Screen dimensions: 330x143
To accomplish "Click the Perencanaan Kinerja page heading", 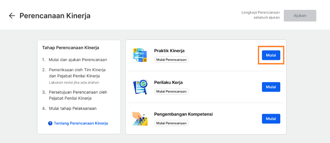I will (x=55, y=16).
